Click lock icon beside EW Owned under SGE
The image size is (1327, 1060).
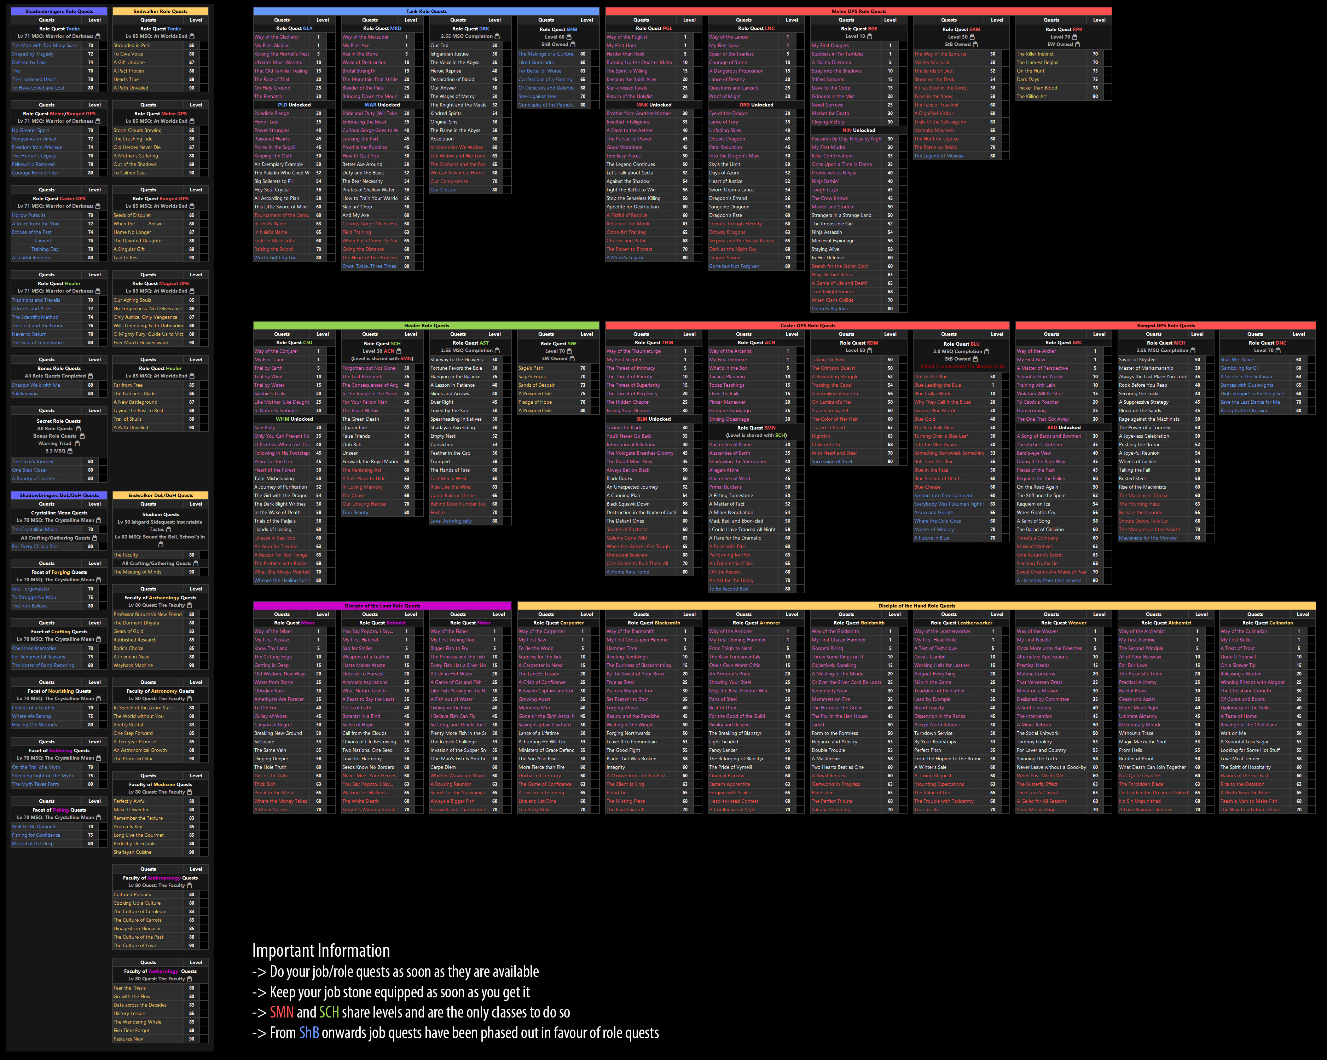(x=572, y=358)
